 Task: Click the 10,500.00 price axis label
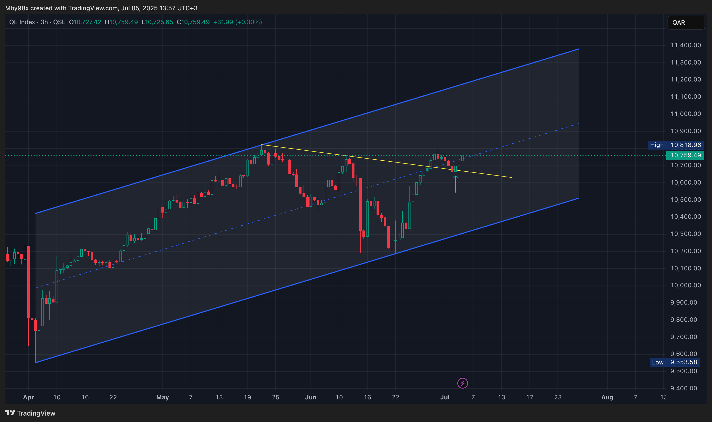pyautogui.click(x=686, y=200)
